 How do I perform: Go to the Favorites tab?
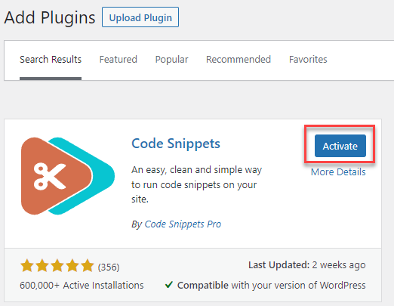click(308, 60)
